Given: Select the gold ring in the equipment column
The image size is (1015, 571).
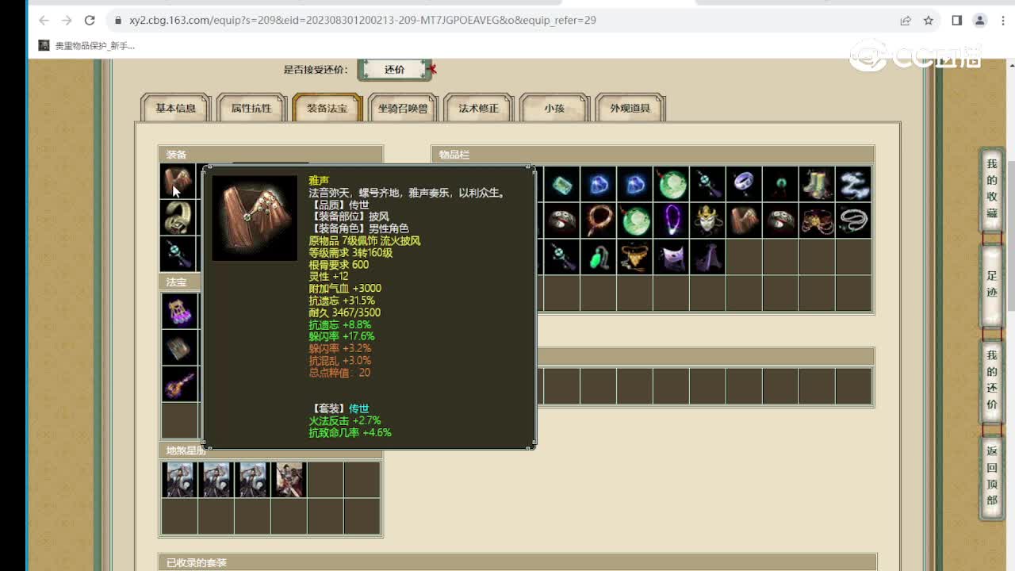Looking at the screenshot, I should (178, 217).
